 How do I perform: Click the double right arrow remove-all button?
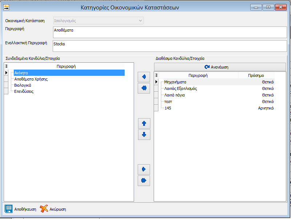click(x=144, y=181)
